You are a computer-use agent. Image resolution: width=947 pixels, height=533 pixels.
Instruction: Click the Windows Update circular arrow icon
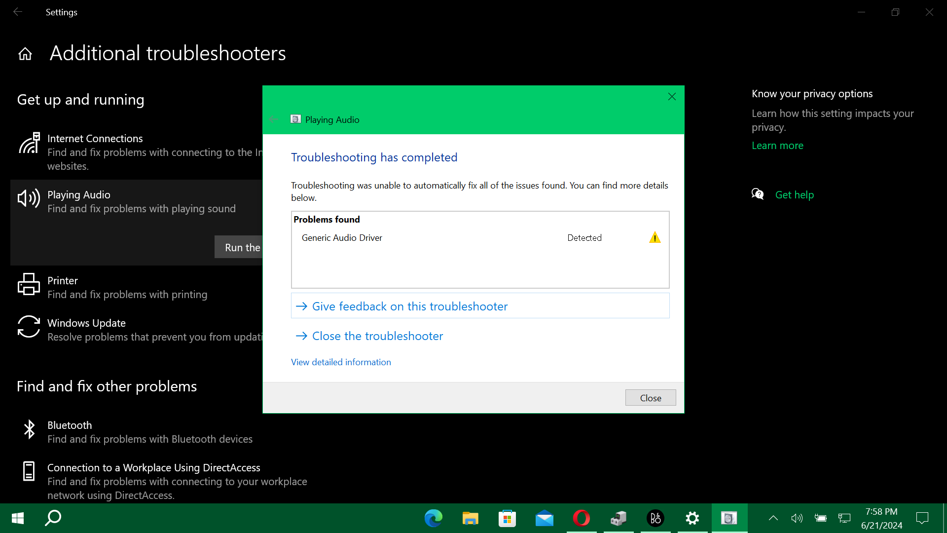[x=28, y=327]
